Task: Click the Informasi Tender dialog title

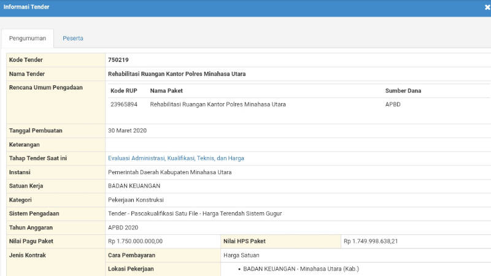Action: tap(26, 7)
